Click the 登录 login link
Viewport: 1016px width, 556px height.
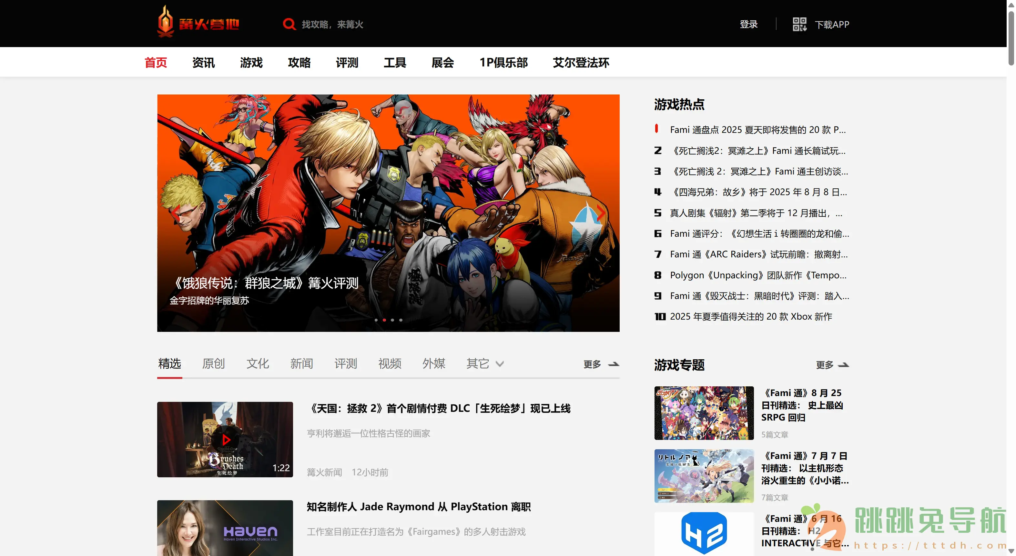[x=748, y=24]
